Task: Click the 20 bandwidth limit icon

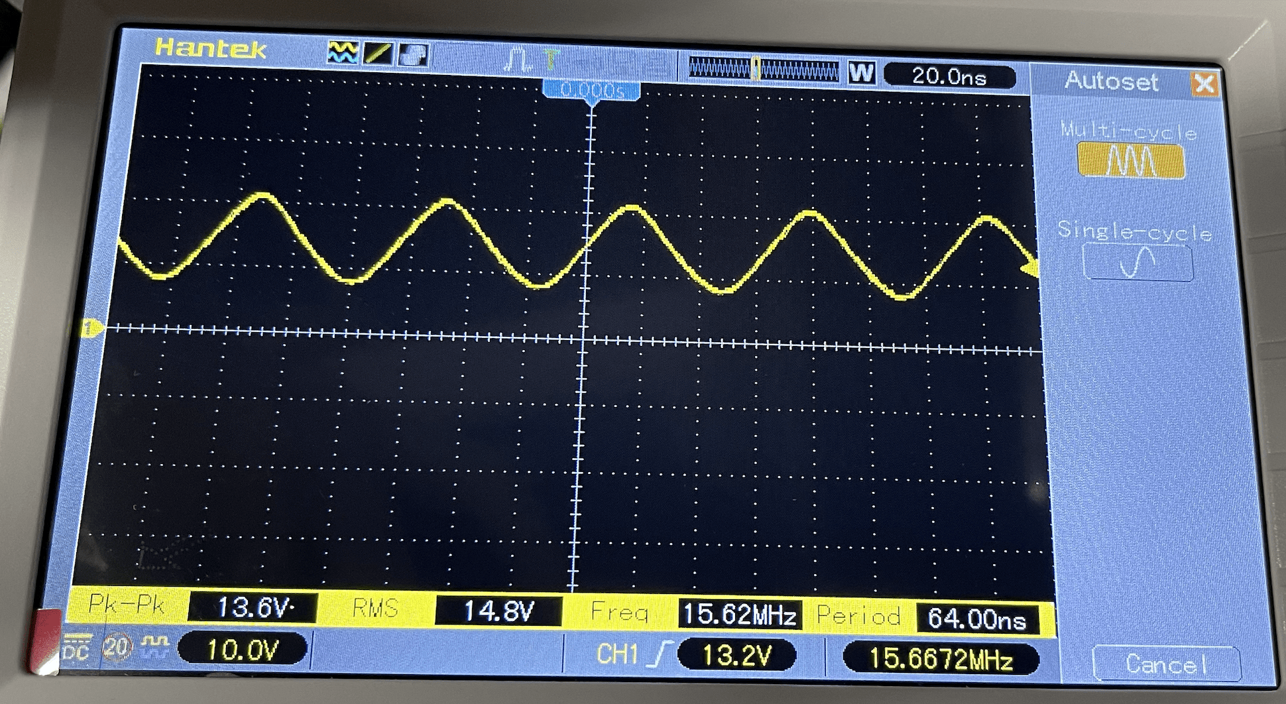Action: click(117, 646)
